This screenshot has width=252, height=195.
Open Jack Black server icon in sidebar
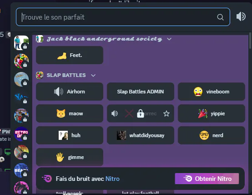21,43
